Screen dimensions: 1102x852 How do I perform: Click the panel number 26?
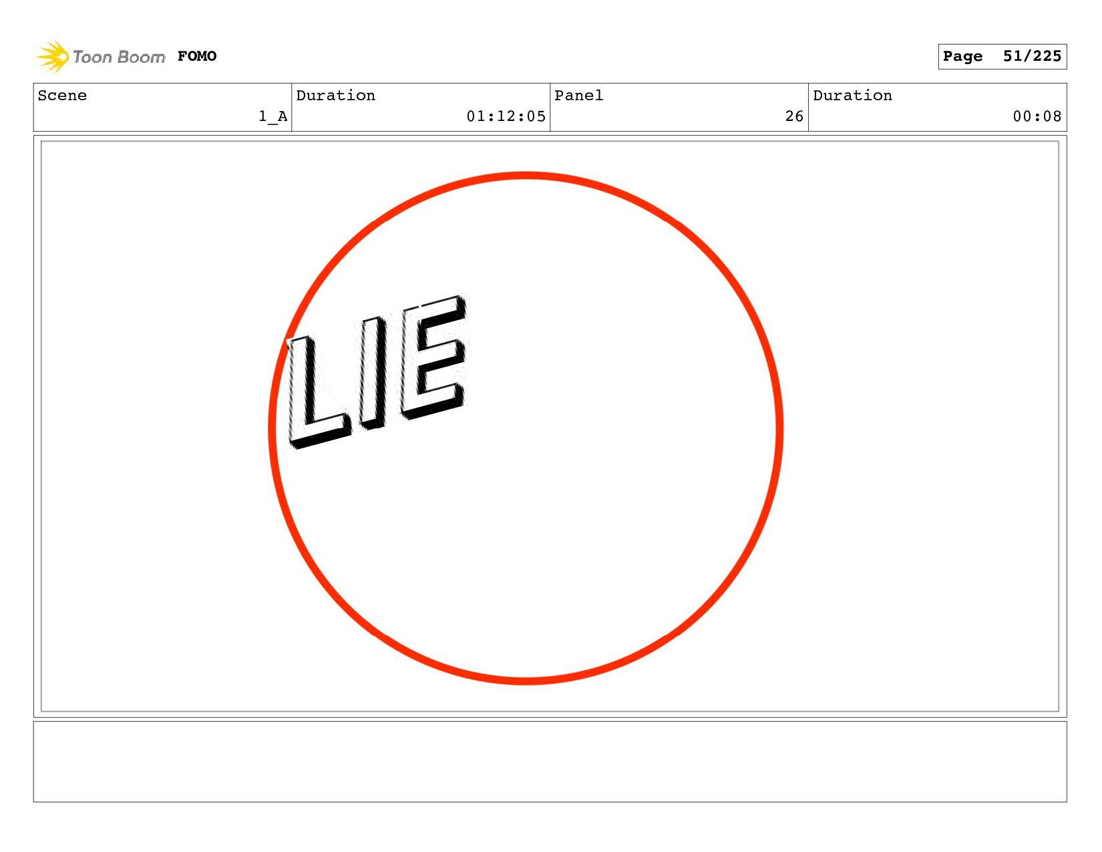coord(794,116)
